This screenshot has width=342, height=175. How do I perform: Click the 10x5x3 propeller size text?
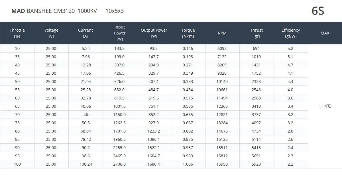(115, 11)
